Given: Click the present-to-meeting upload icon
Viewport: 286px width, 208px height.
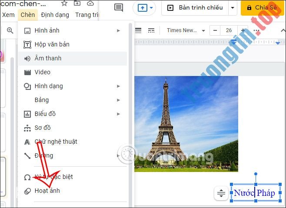Looking at the screenshot, I should 143,8.
